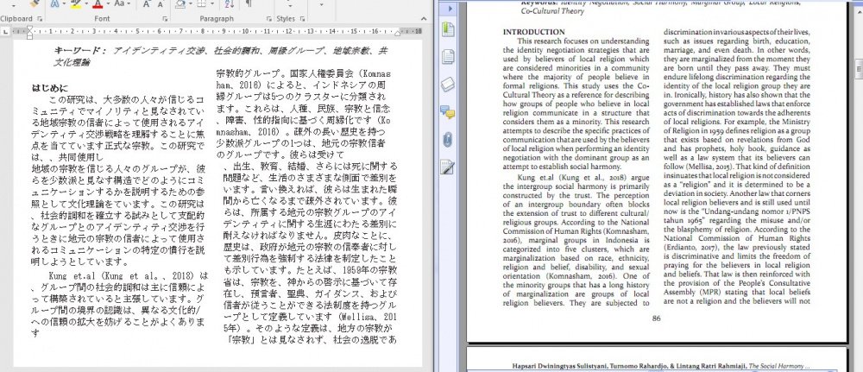The image size is (863, 372).
Task: Click the 'Kung et.al (Kung et al.、2018) は' line in Word
Action: pyautogui.click(x=129, y=275)
